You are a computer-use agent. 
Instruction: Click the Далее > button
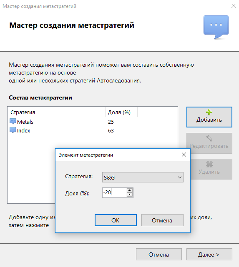click(x=209, y=255)
